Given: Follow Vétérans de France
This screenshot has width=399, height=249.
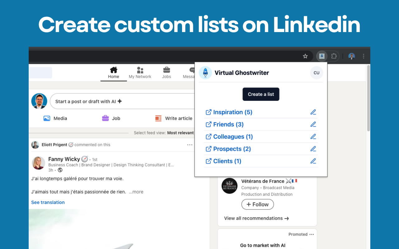Looking at the screenshot, I should [x=257, y=204].
